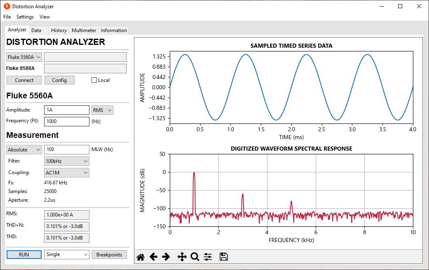
Task: Click the THD result field
Action: [66, 238]
